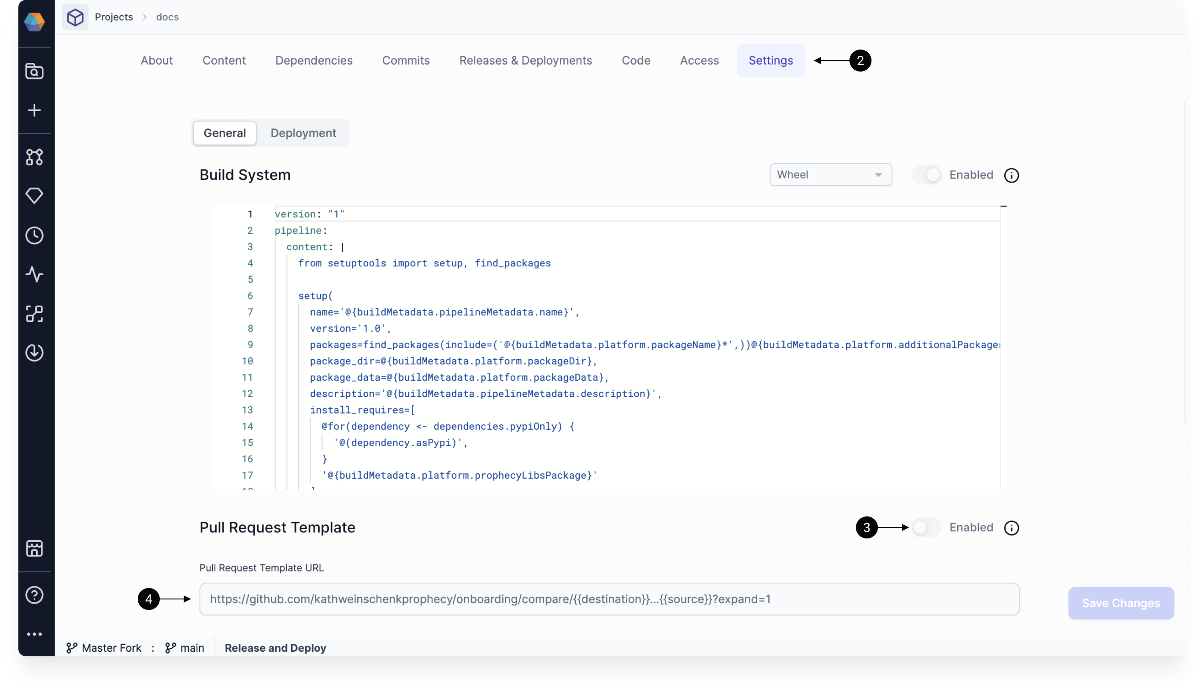Enable the Pull Request Template toggle
The height and width of the screenshot is (693, 1203).
926,527
